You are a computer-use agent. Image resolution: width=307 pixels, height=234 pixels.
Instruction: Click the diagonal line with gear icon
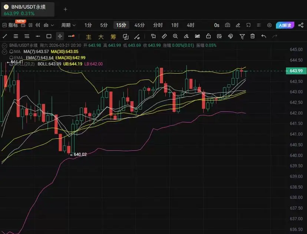[x=137, y=37]
